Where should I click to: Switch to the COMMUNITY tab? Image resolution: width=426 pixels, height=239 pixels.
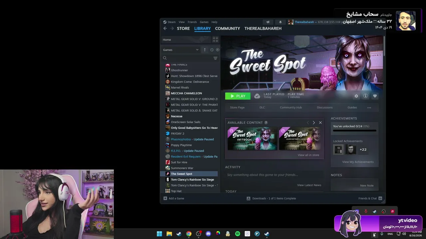click(x=228, y=29)
